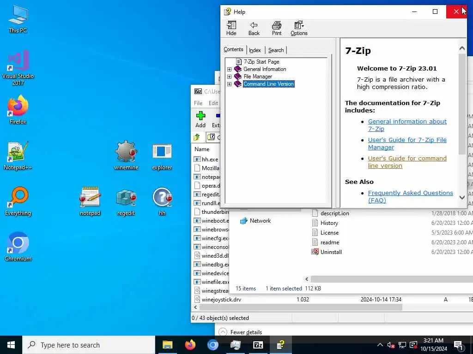Expand the General Information node
Image resolution: width=473 pixels, height=354 pixels.
[x=229, y=69]
